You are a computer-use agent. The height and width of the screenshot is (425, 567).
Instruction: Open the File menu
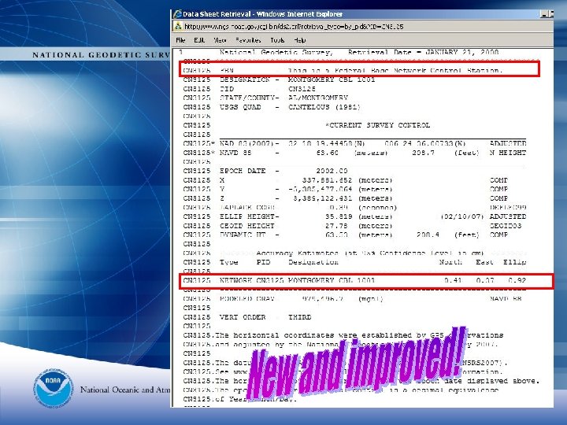pos(180,40)
